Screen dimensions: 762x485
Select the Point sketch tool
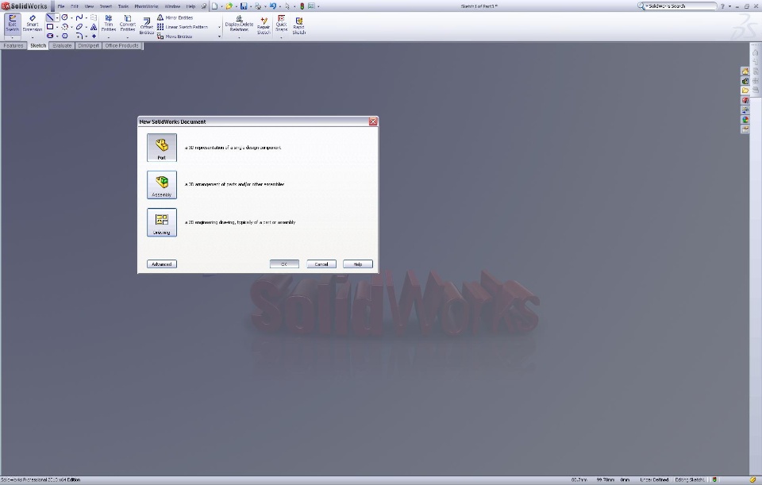(x=94, y=36)
